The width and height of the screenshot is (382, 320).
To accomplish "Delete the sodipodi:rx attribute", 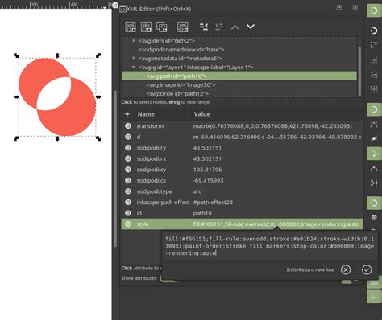I will 128,158.
